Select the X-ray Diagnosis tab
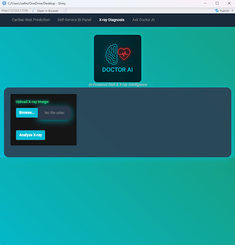This screenshot has width=235, height=245. click(x=112, y=20)
